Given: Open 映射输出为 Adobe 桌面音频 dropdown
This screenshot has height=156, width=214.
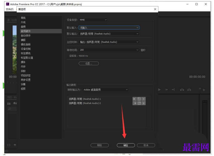Looking at the screenshot, I should click(105, 90).
